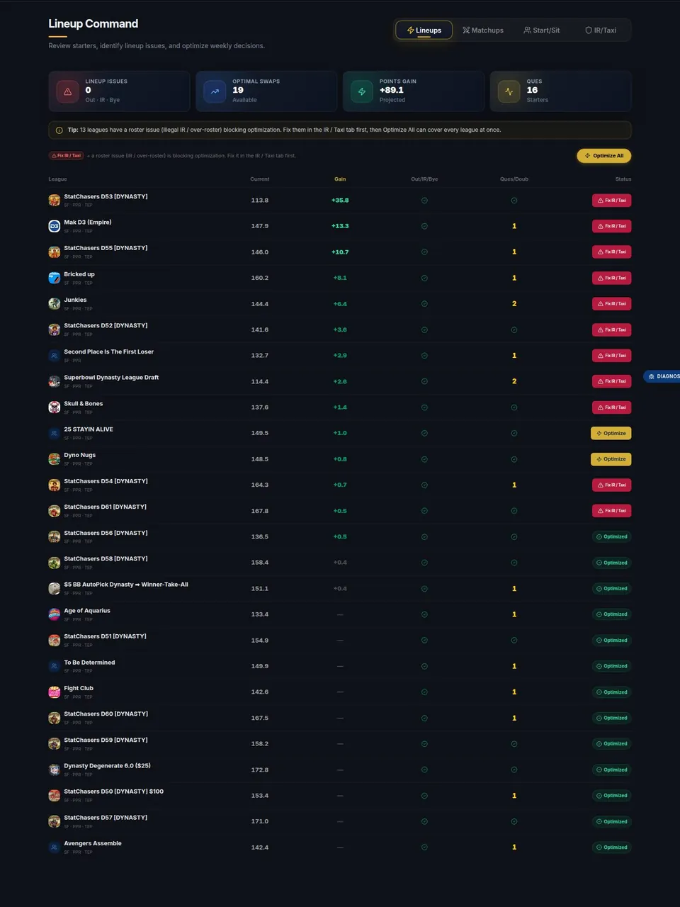Screen dimensions: 680x907
Task: Click Out/IR/Bye check icon for Fight Club
Action: [x=424, y=692]
